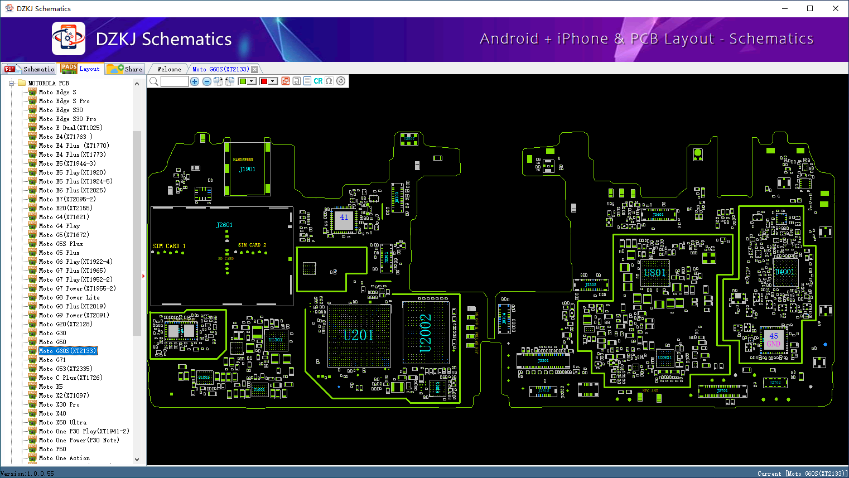This screenshot has height=478, width=849.
Task: Click the blue minus zoom-out button
Action: pos(207,81)
